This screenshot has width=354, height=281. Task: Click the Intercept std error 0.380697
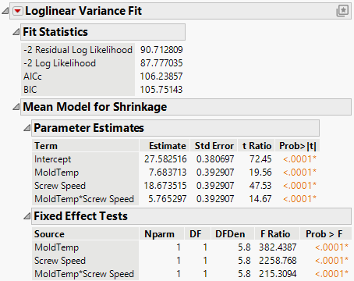click(x=215, y=159)
